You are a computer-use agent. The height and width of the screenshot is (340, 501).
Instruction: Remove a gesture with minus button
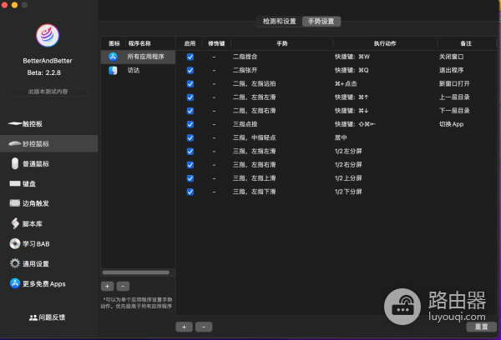coord(204,327)
